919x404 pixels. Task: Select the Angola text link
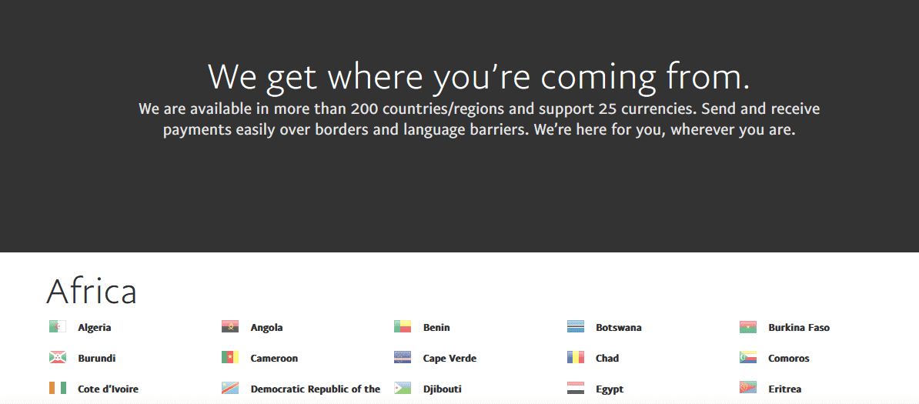click(266, 328)
